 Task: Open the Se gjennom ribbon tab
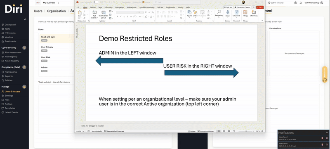tap(170, 7)
